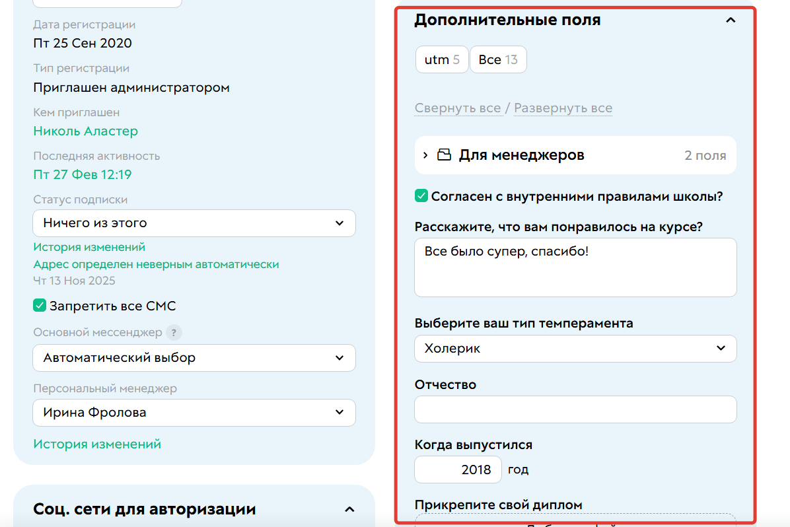Screen dimensions: 790x527
Task: Collapse the Соц. сети для авторизации section
Action: 349,509
